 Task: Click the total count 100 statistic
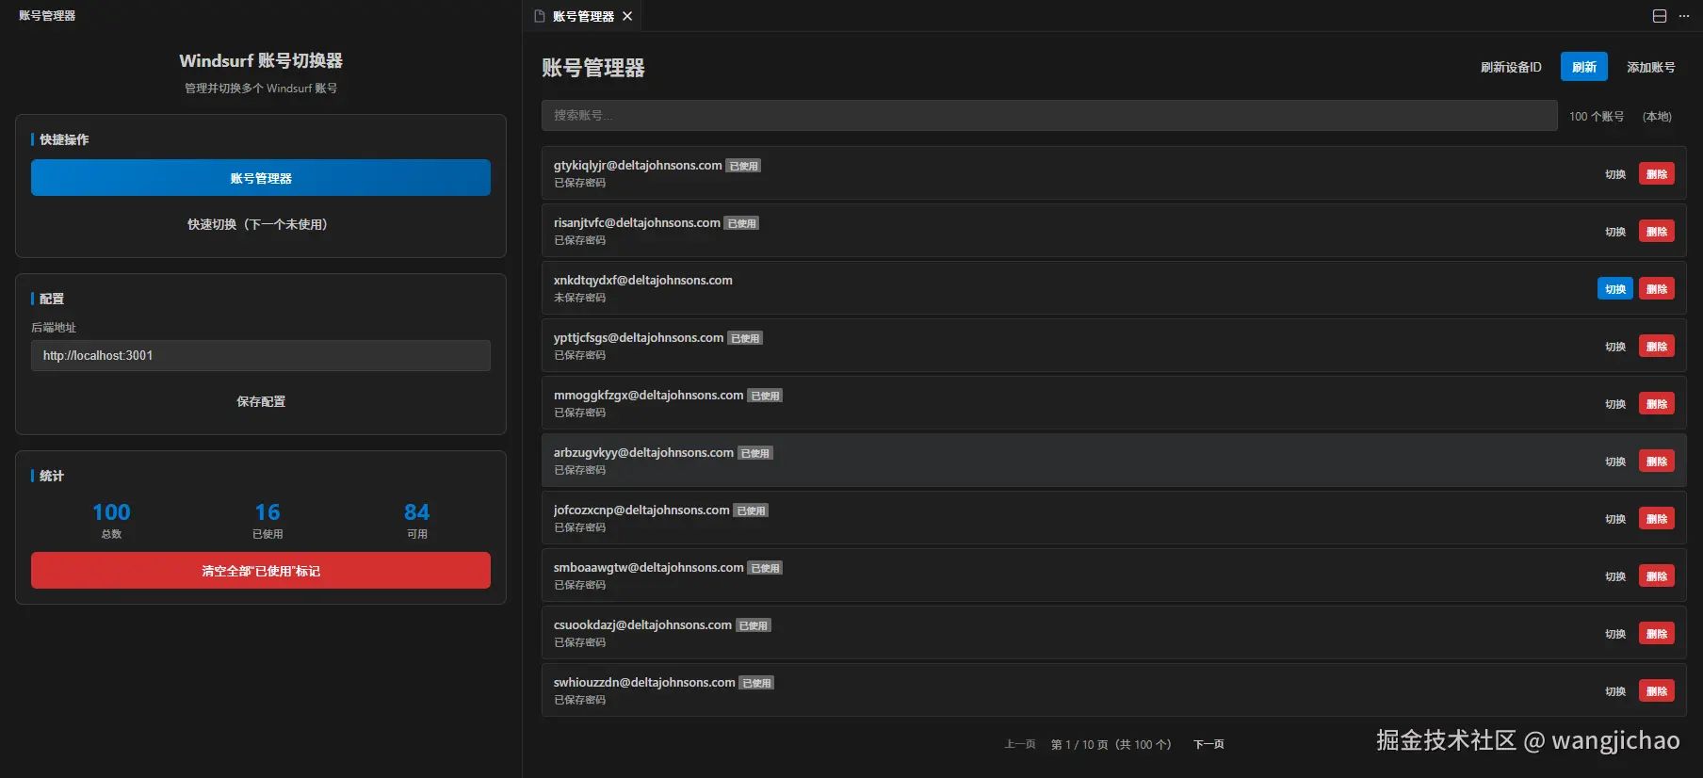click(x=111, y=512)
